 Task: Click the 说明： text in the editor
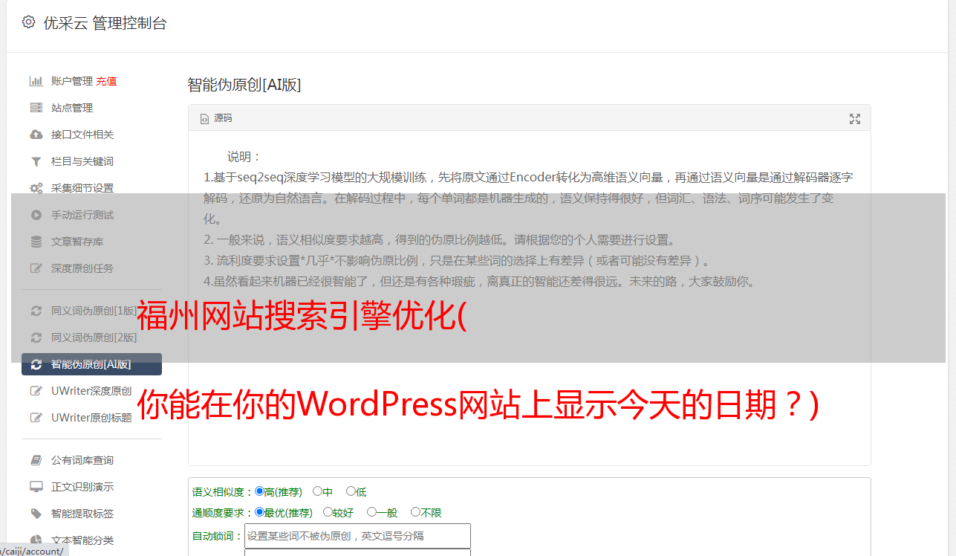click(244, 157)
